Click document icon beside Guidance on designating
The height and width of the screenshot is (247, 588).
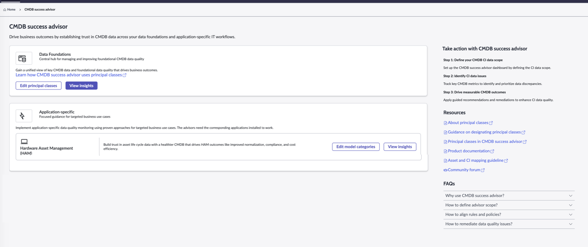click(446, 132)
